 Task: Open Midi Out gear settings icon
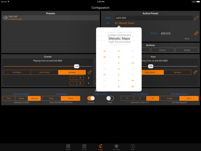point(196,34)
